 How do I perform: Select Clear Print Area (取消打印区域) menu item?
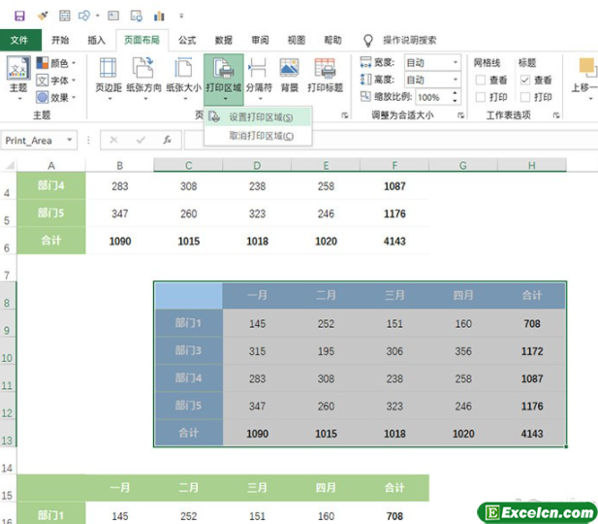[x=258, y=136]
